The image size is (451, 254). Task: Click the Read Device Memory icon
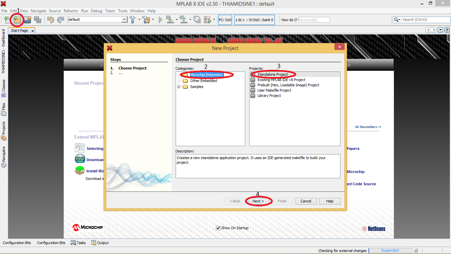(x=183, y=20)
